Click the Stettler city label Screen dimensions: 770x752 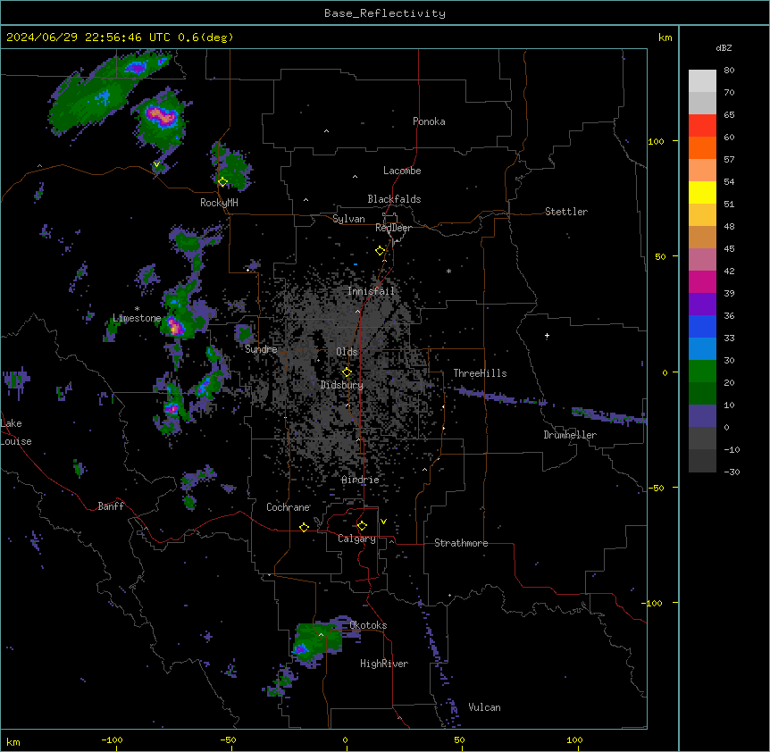(566, 212)
